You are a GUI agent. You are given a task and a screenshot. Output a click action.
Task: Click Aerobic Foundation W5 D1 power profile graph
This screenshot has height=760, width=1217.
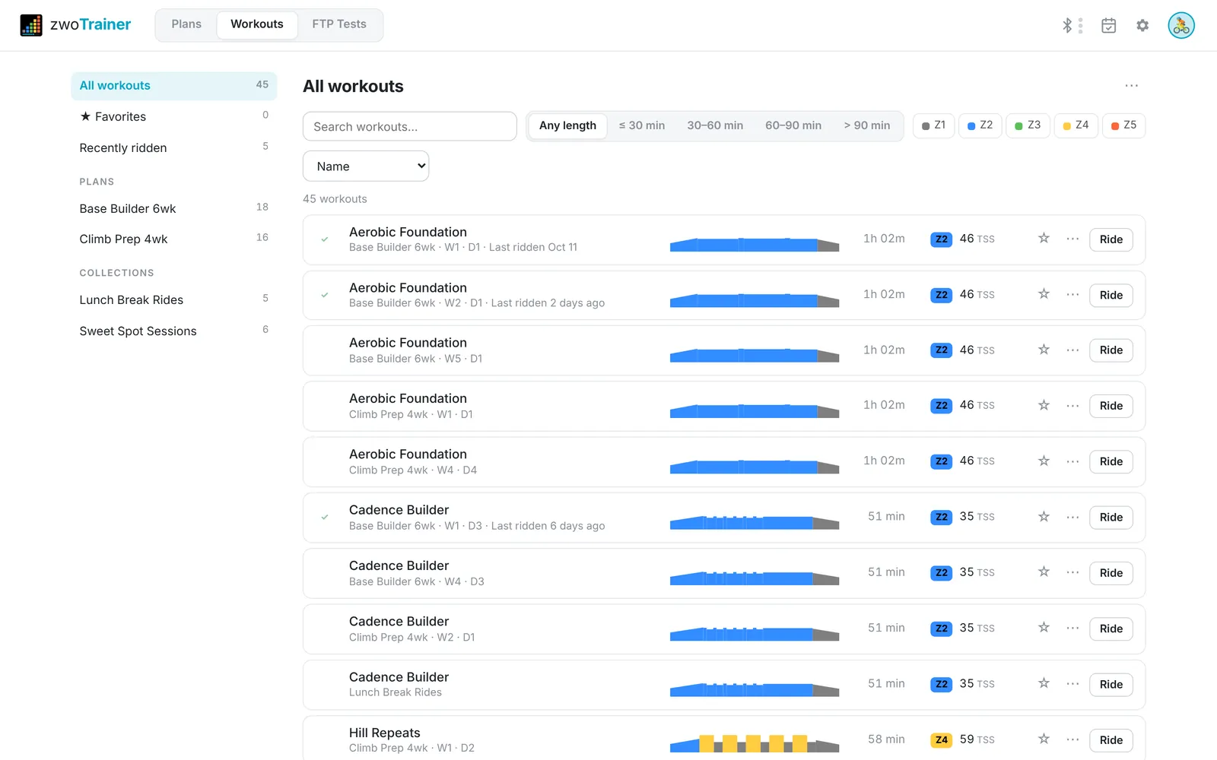click(x=755, y=355)
